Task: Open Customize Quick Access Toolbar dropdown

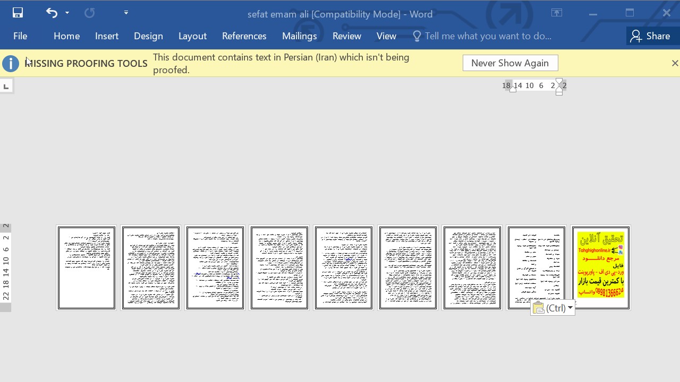Action: 126,13
